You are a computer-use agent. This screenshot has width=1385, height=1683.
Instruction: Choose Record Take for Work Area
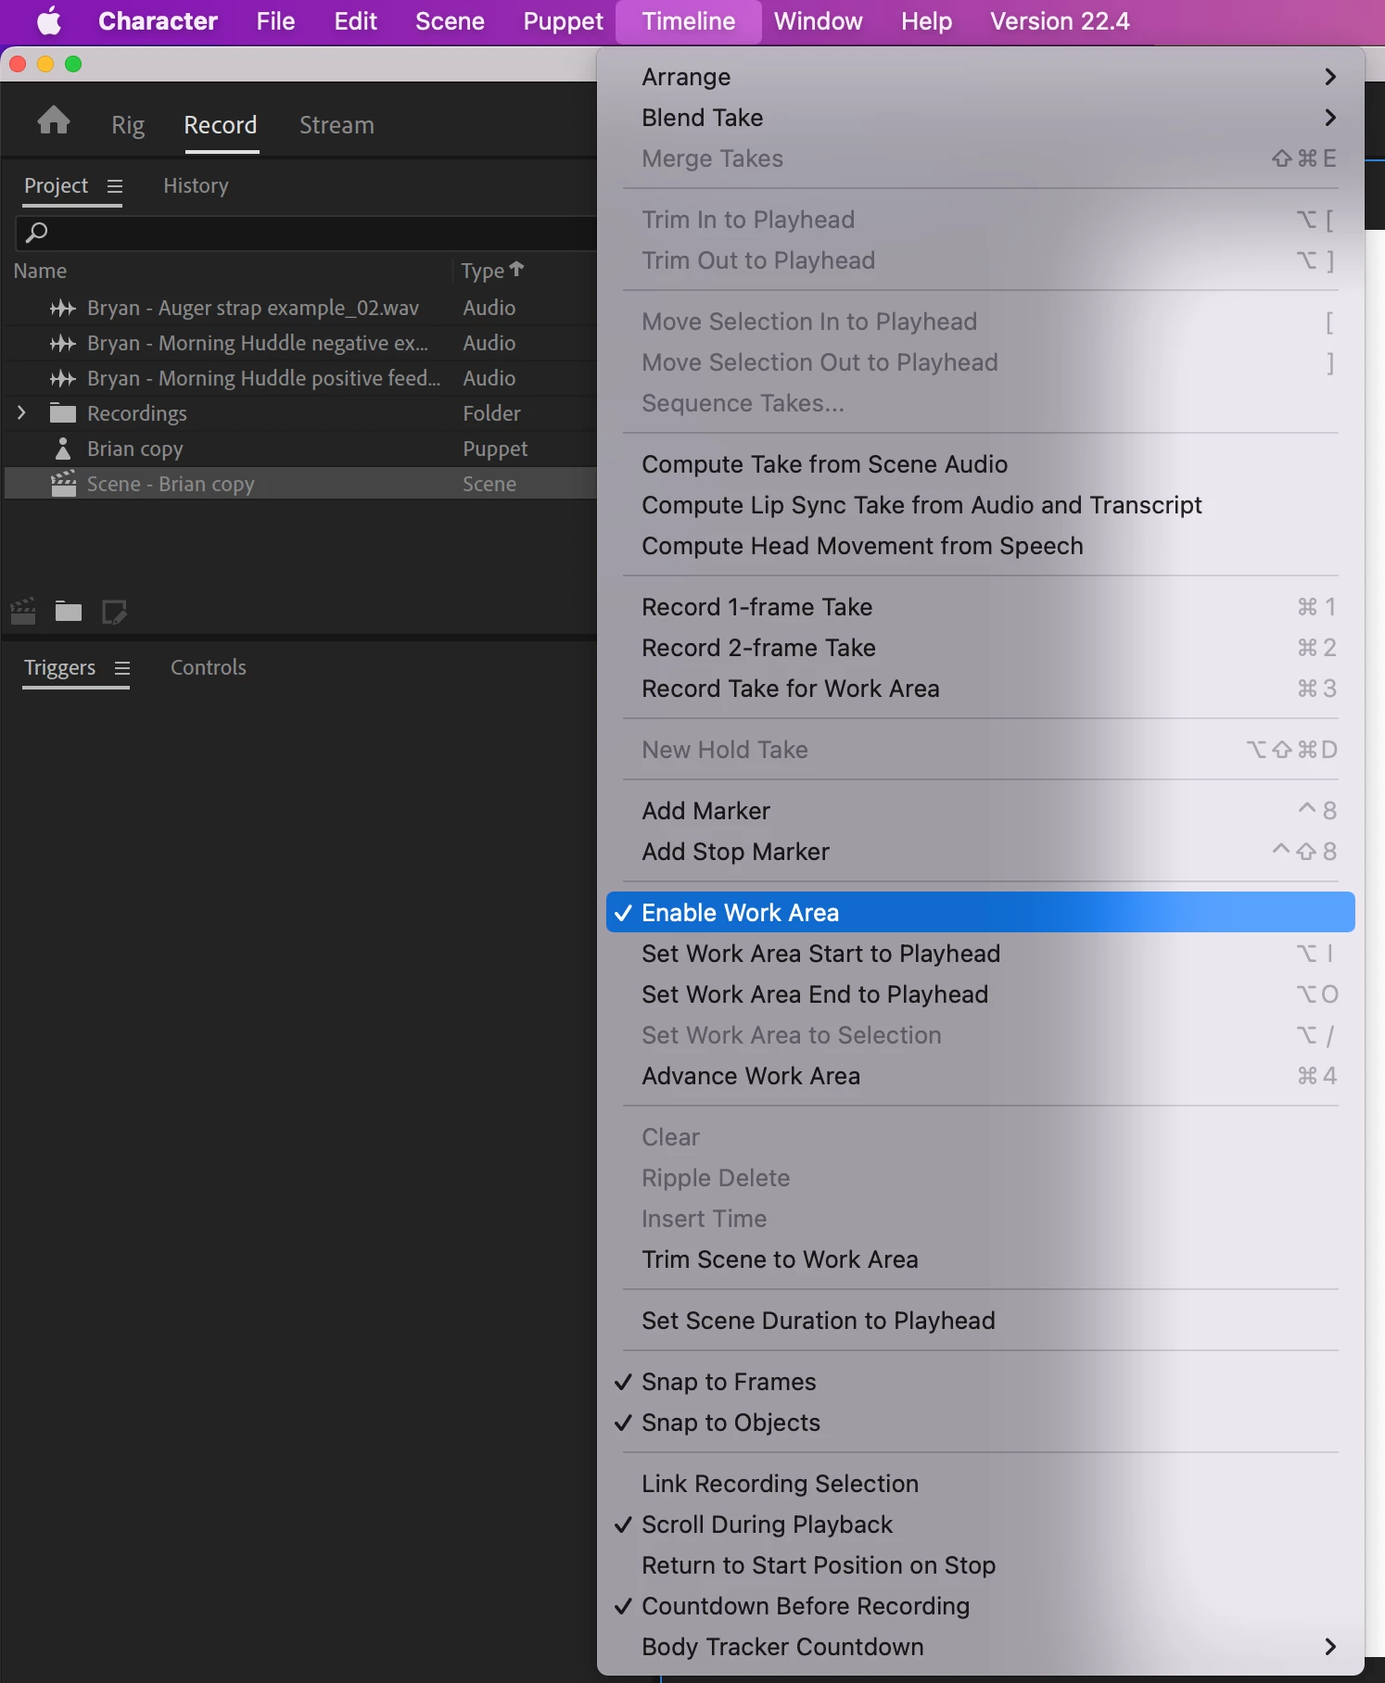click(980, 688)
